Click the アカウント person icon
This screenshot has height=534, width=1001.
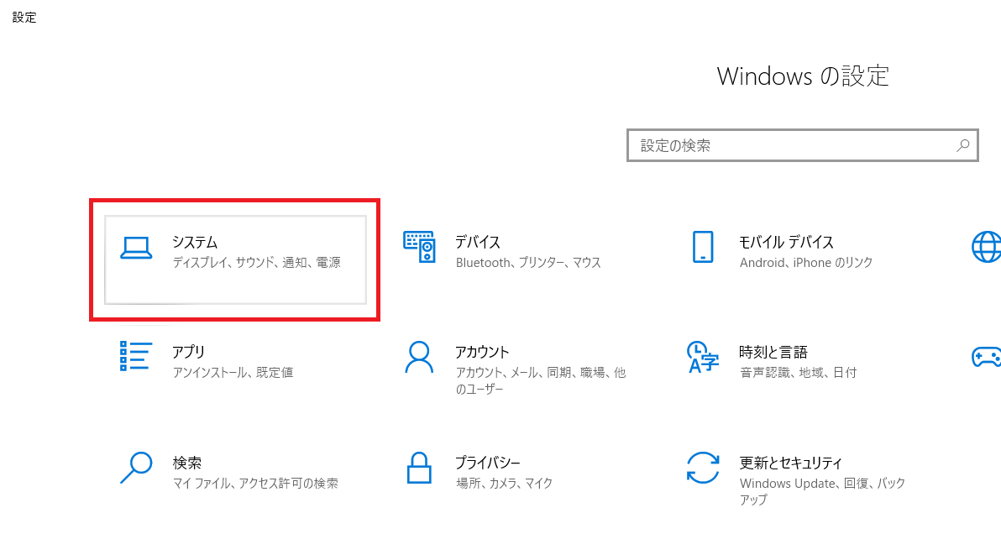point(419,358)
